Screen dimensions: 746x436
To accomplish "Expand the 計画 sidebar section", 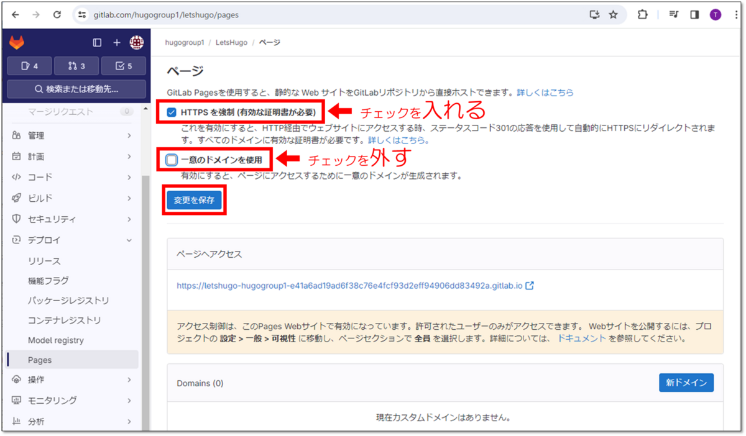I will pos(73,157).
